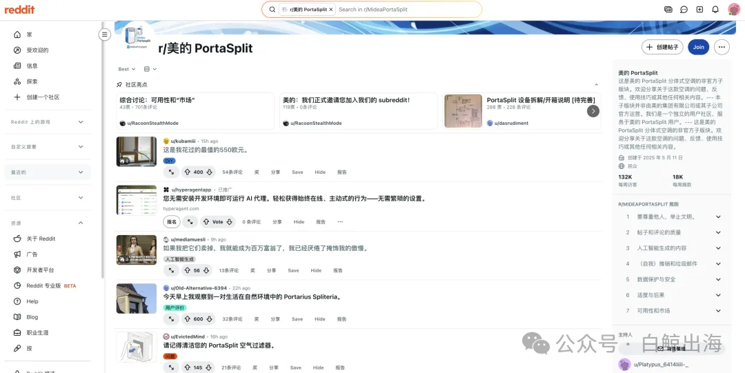The height and width of the screenshot is (373, 745).
Task: Upvote the PortaSplit 空气过滤器 post
Action: (188, 367)
